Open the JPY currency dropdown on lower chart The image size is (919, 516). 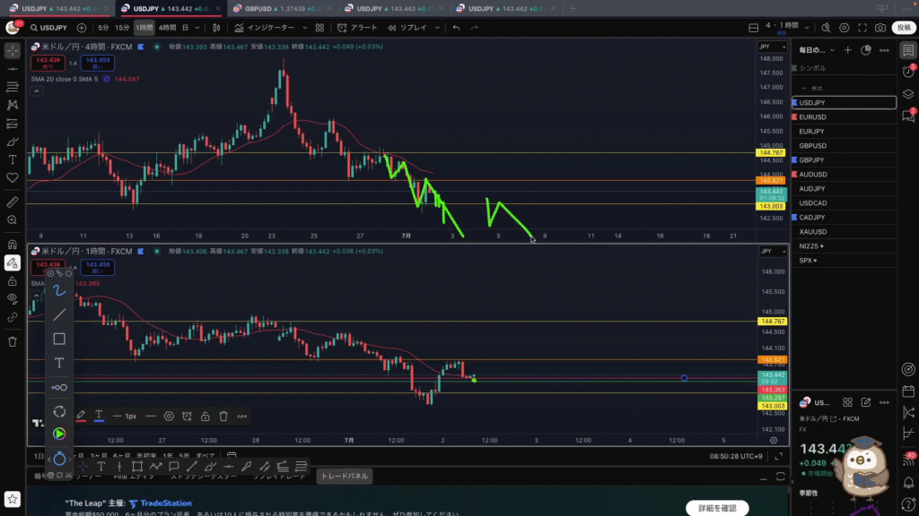coord(773,252)
